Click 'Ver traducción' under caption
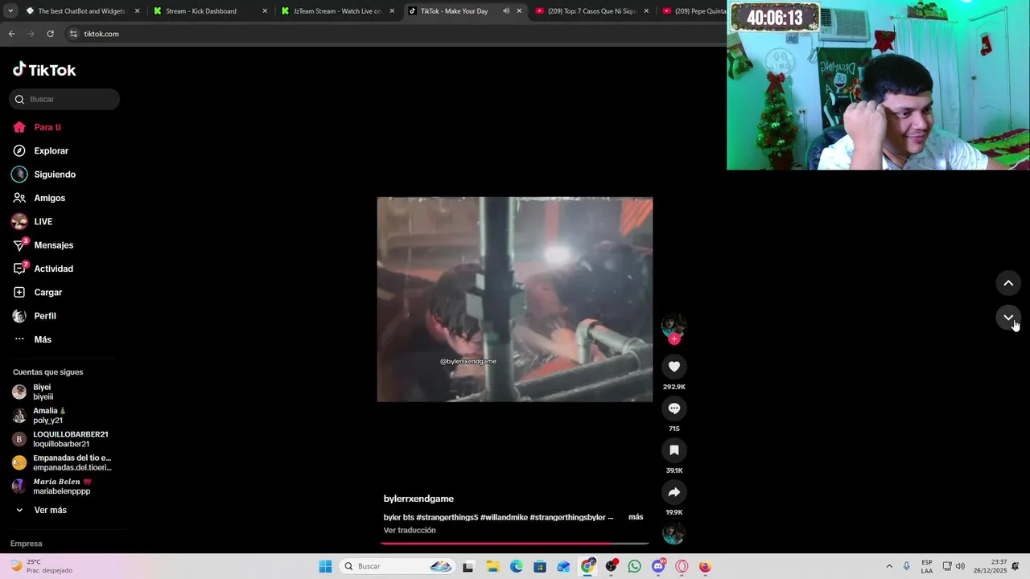1030x579 pixels. [x=410, y=531]
